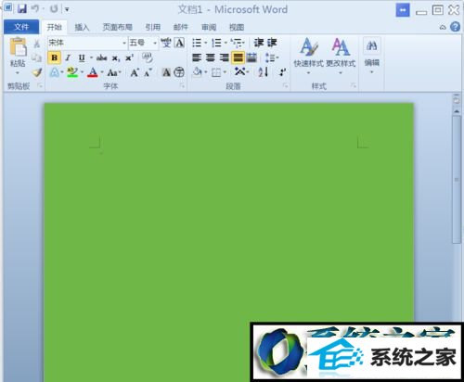Screen dimensions: 464x382
Task: Toggle Underline formatting
Action: point(82,57)
